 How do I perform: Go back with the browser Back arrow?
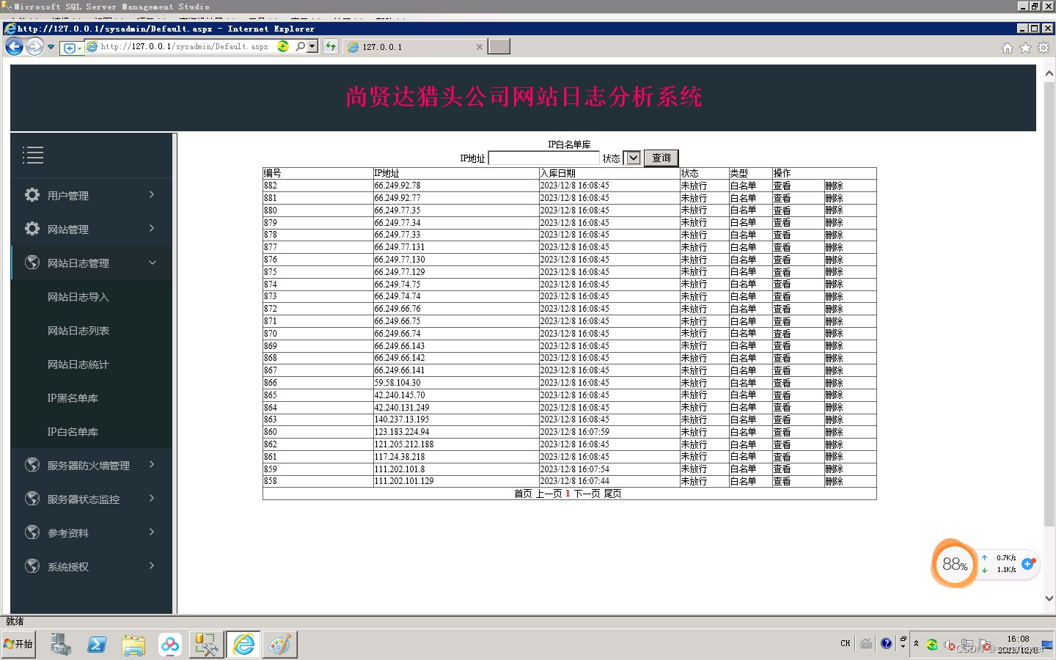click(14, 47)
